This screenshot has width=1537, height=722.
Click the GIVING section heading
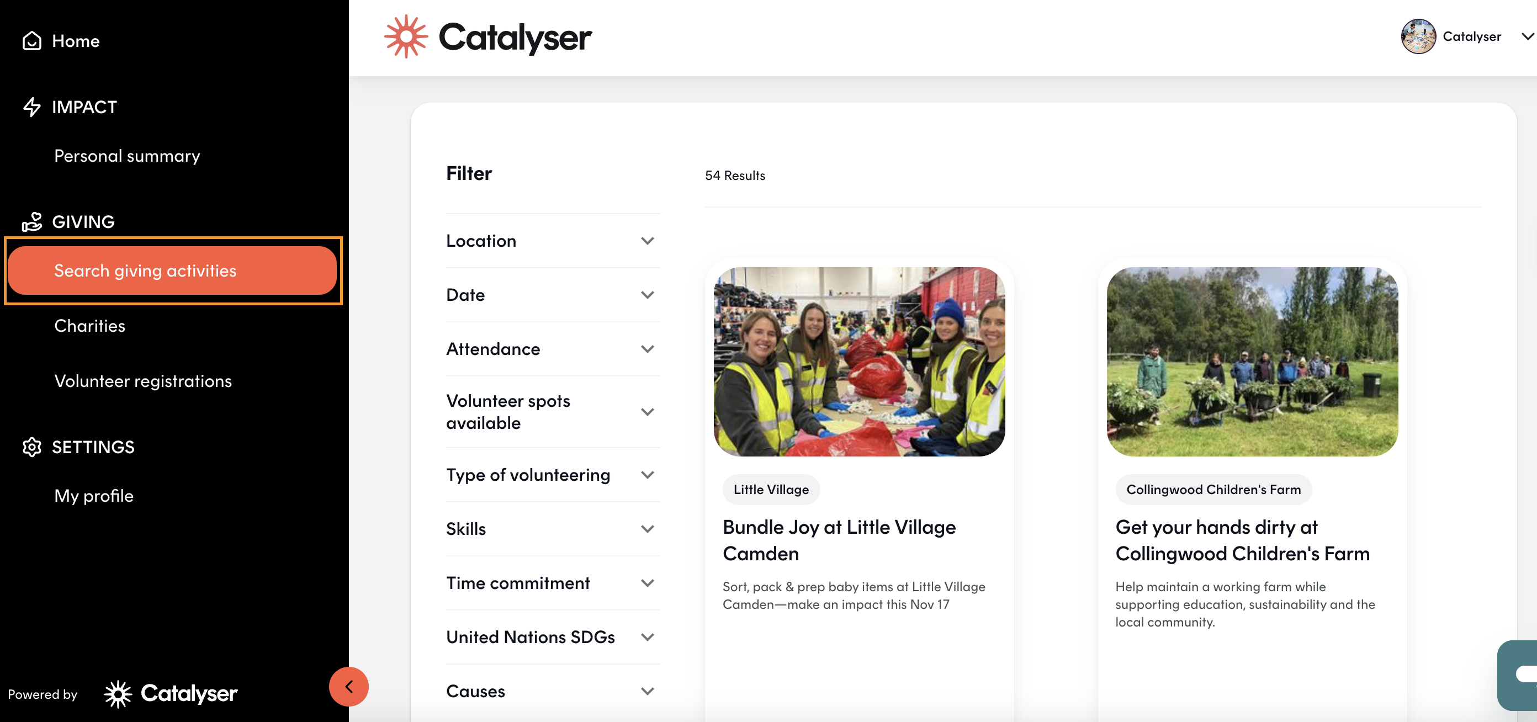click(83, 221)
